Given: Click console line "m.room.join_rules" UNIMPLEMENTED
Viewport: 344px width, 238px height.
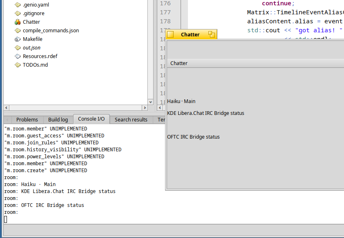Looking at the screenshot, I should [51, 143].
